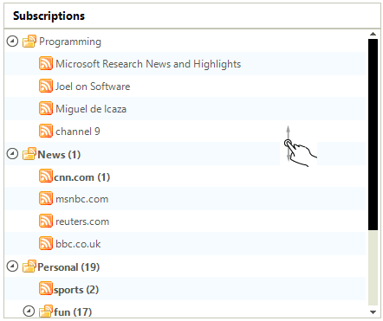The width and height of the screenshot is (383, 321).
Task: Select the bbc.co.uk feed
Action: pos(78,244)
